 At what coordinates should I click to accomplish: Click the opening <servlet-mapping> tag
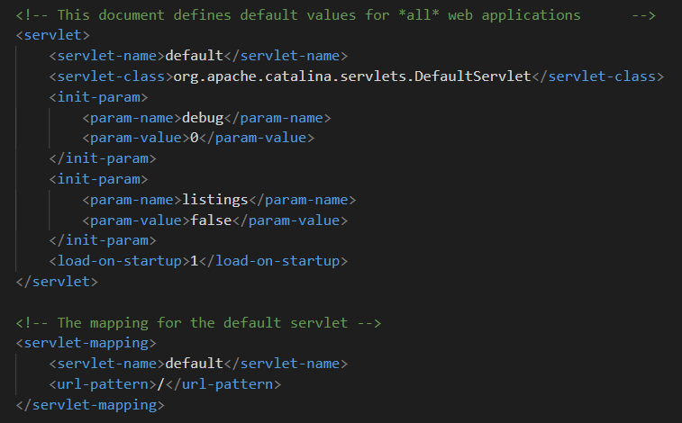point(86,343)
